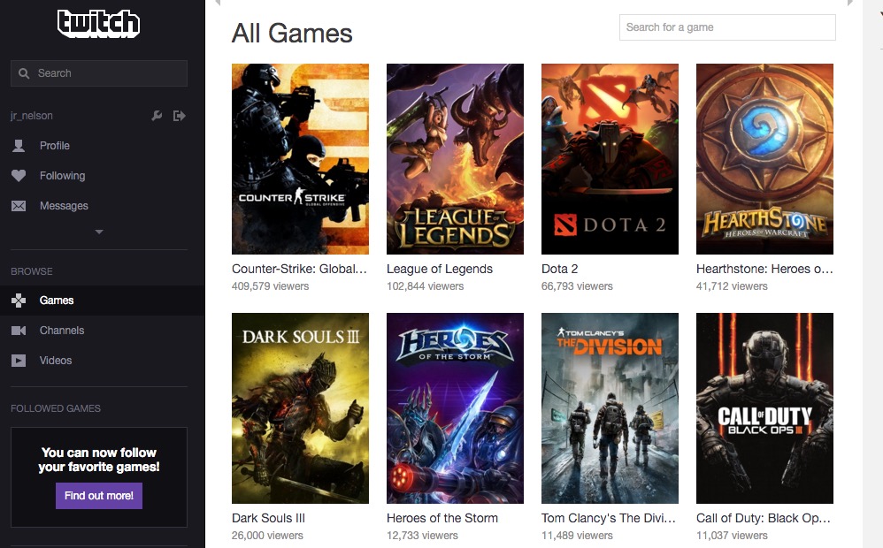Open the Dota 2 cover art

610,159
